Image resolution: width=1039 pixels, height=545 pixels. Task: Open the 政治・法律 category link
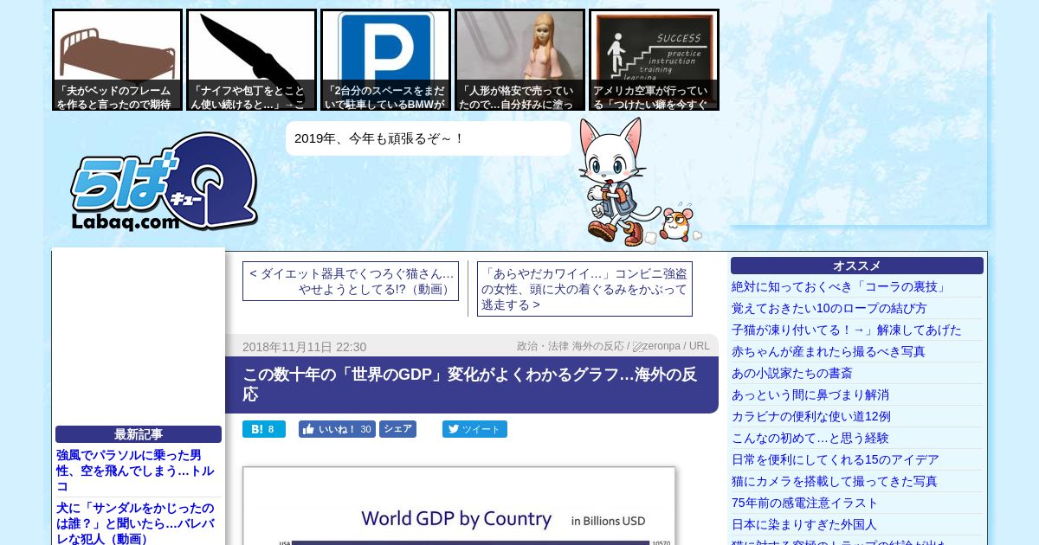[542, 346]
